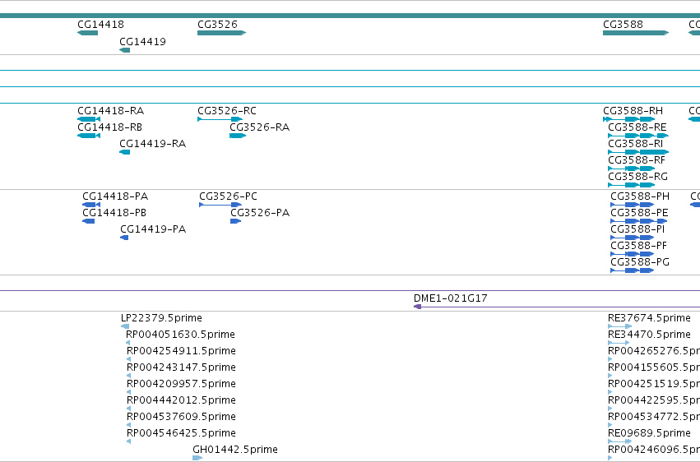The width and height of the screenshot is (700, 462).
Task: Click protein CG14419-PA label
Action: pos(153,229)
